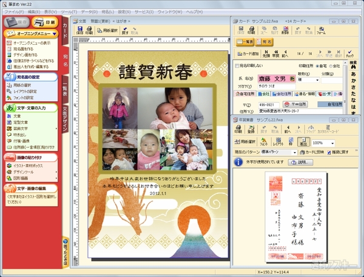Click the Card window vertical scrollbar
The image size is (364, 277).
tap(345, 87)
